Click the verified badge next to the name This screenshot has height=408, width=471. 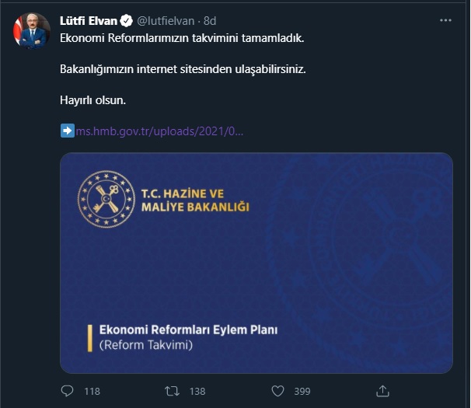click(x=125, y=21)
